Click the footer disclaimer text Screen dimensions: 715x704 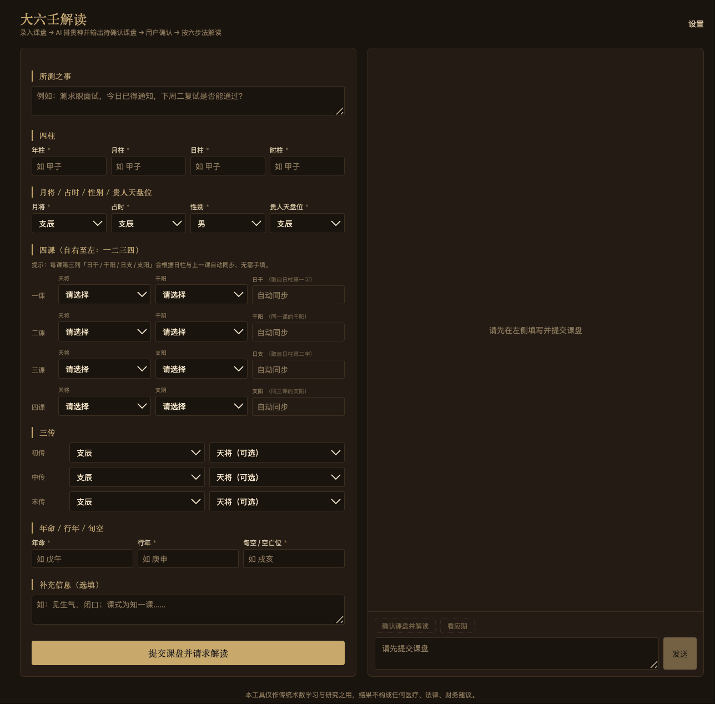362,695
